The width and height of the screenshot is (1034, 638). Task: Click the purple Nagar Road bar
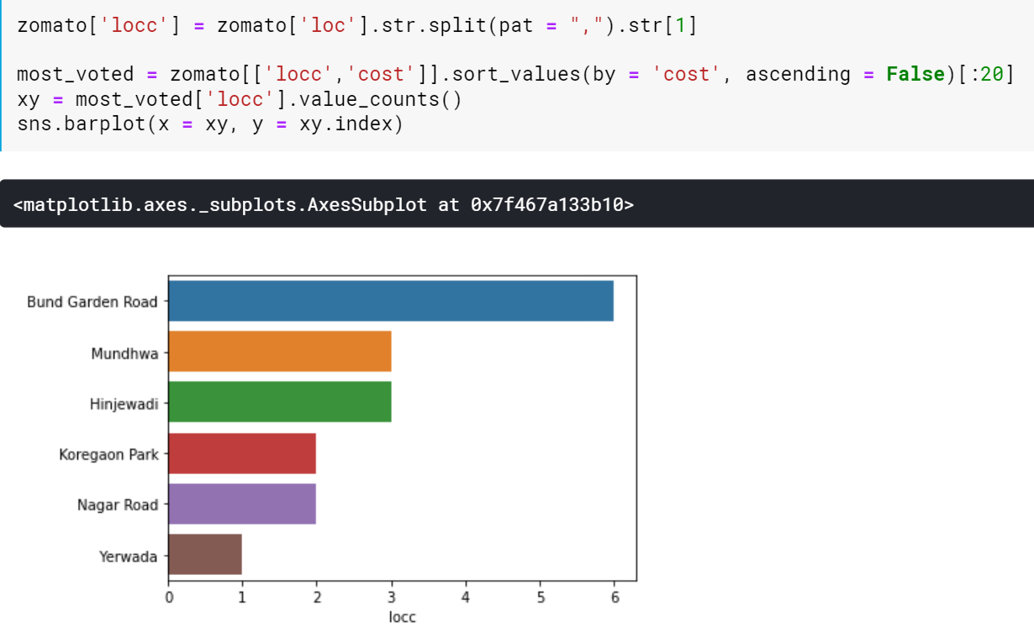[242, 504]
